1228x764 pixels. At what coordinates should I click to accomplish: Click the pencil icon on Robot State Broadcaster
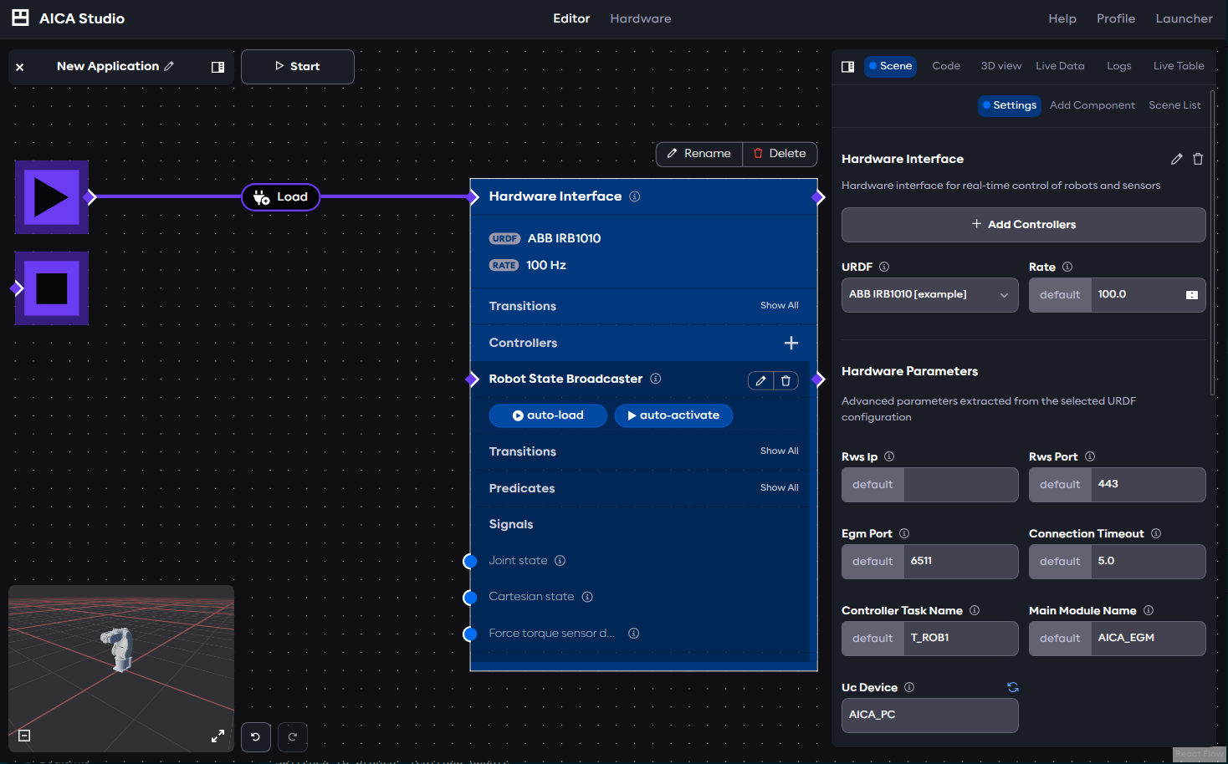760,380
